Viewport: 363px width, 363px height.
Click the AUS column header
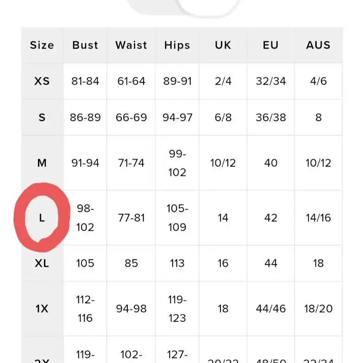319,45
